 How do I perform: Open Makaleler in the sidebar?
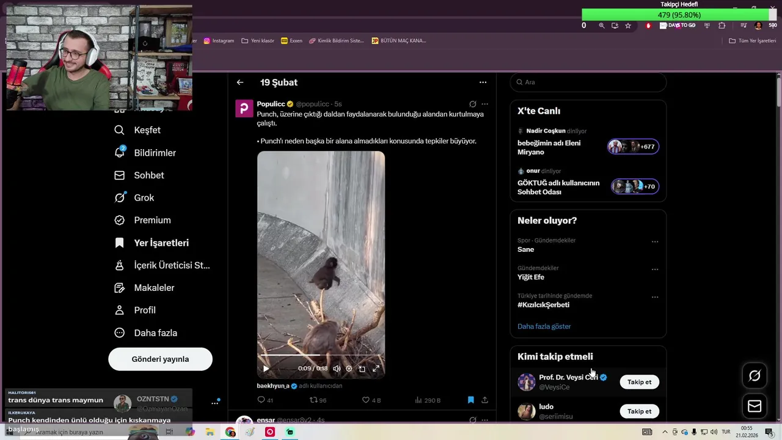point(144,288)
